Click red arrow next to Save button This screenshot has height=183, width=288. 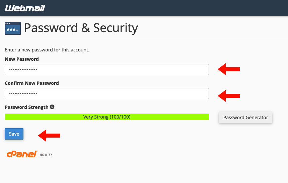click(x=49, y=135)
